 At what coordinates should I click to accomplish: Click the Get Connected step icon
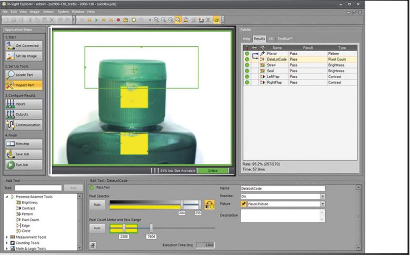9,46
